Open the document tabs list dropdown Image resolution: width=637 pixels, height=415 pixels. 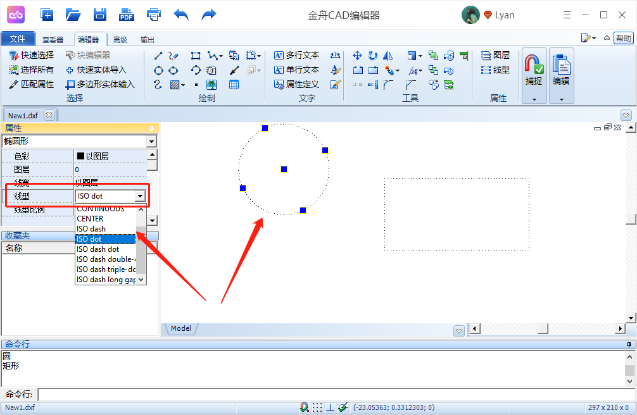(x=626, y=115)
